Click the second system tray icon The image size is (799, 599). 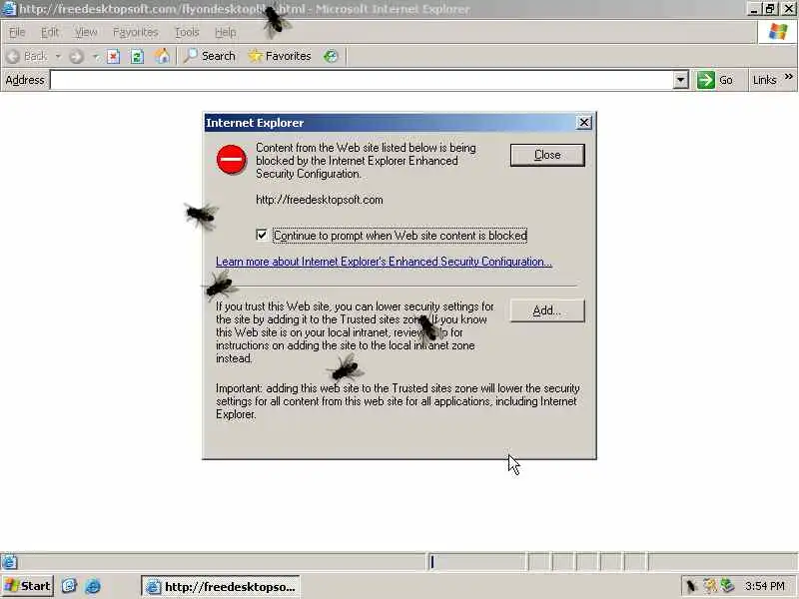pos(709,586)
